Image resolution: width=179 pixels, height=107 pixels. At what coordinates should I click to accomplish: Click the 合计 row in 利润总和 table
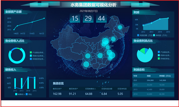[153, 80]
